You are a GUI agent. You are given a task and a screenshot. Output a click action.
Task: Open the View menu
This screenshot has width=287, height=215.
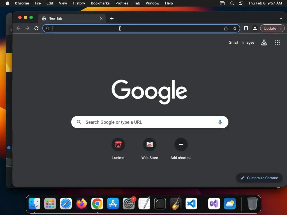tap(63, 3)
